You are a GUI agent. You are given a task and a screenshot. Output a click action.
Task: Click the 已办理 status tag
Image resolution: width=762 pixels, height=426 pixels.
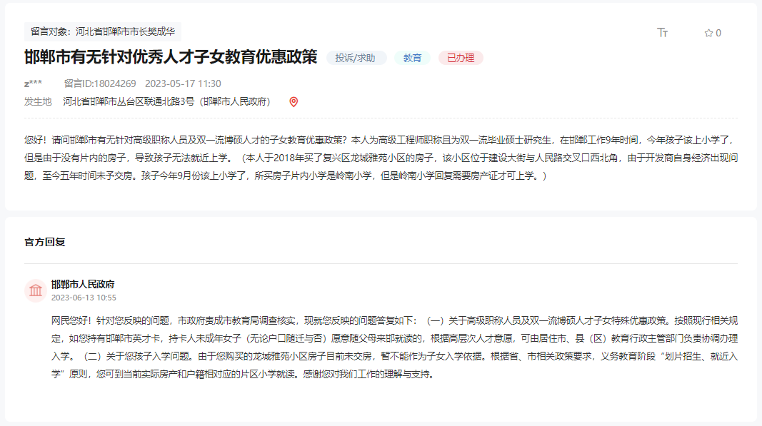[x=460, y=58]
